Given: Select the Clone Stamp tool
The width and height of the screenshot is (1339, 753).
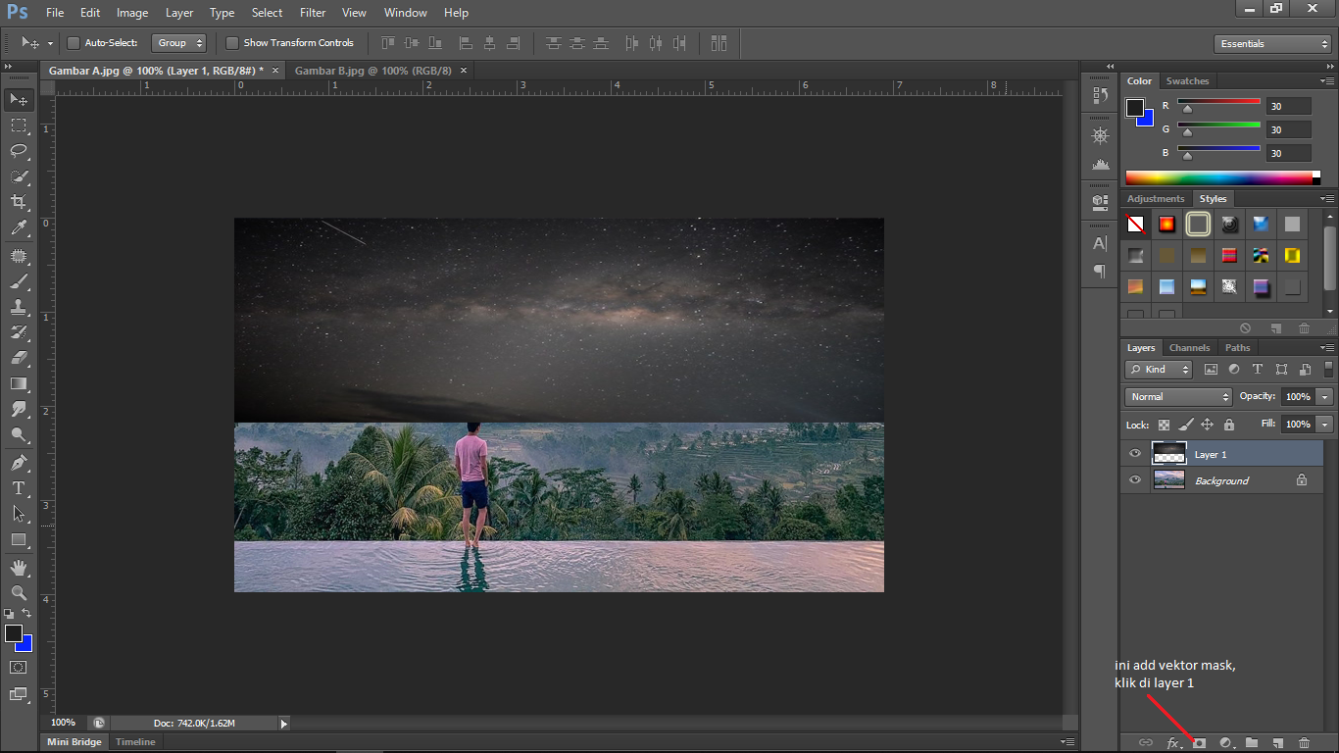Looking at the screenshot, I should tap(19, 307).
